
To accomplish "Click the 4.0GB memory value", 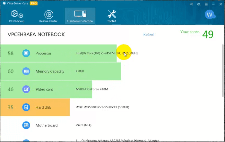I will [80, 71].
